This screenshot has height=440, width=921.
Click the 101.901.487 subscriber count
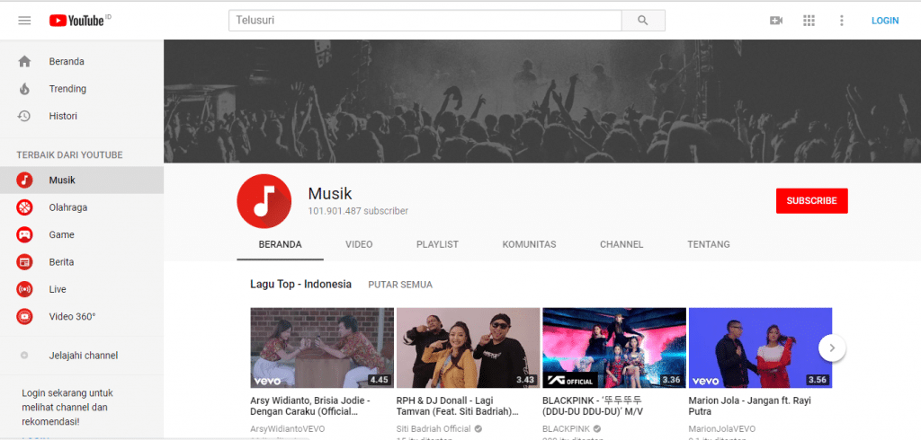(x=358, y=211)
